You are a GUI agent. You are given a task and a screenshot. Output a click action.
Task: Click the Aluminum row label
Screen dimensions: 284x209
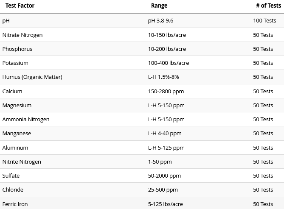pos(15,148)
